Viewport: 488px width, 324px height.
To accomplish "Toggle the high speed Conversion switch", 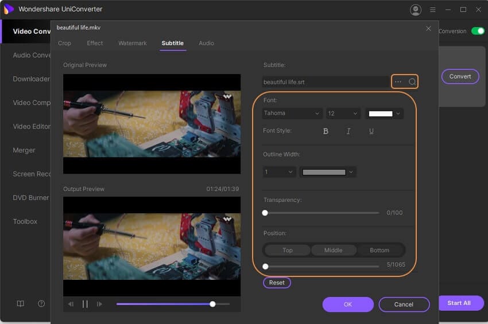I will (x=478, y=31).
